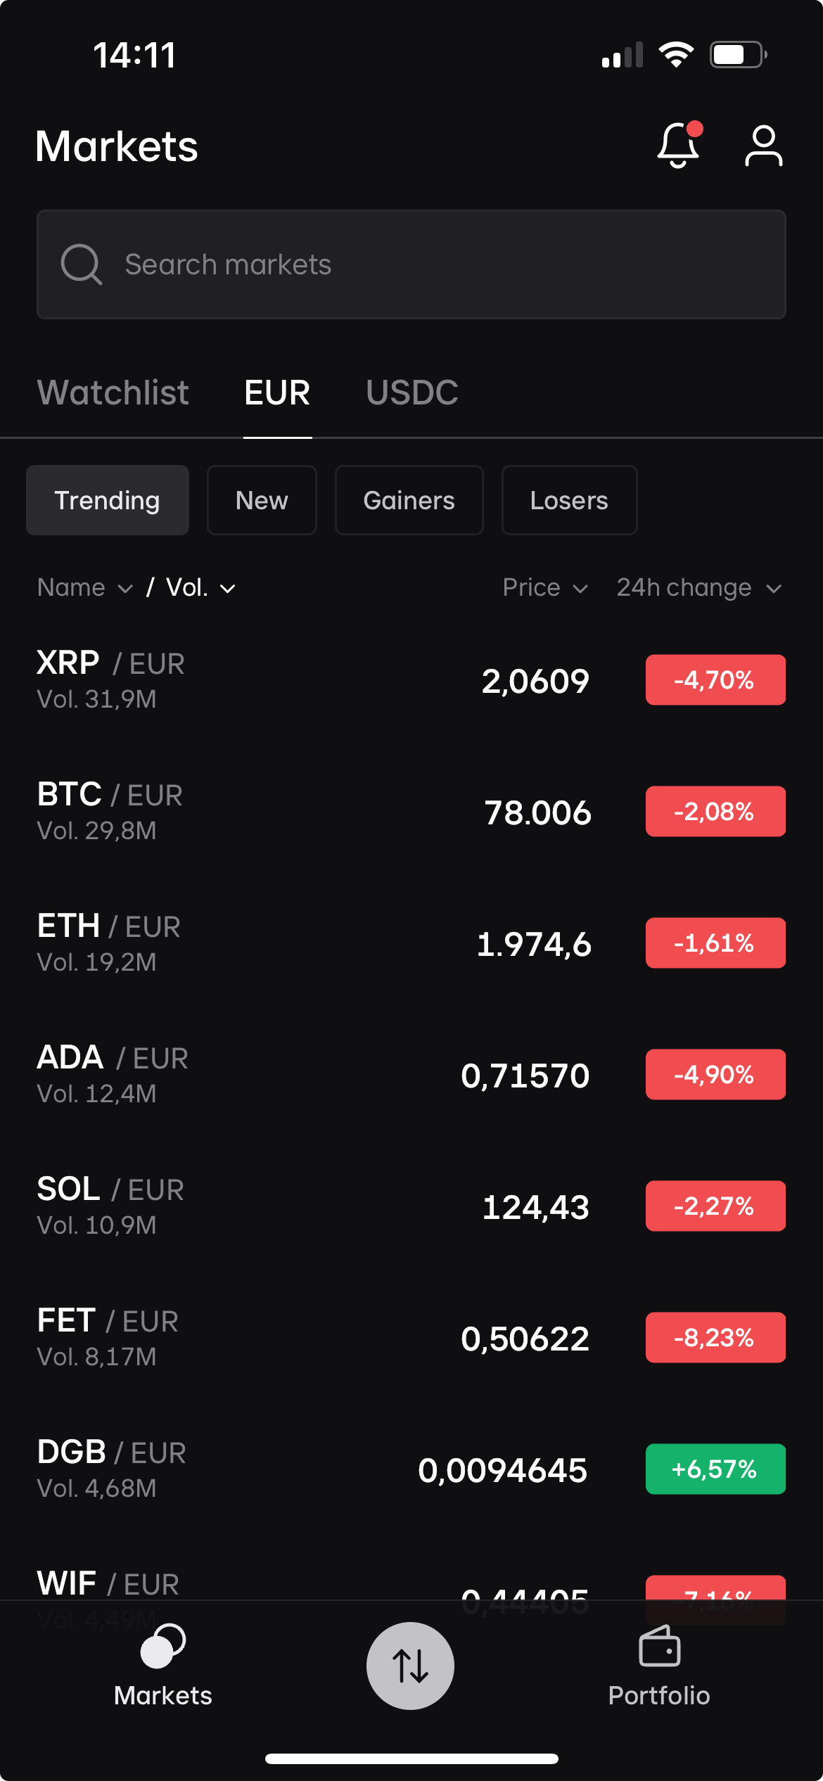Open the BTC / EUR market row
The width and height of the screenshot is (823, 1781).
412,812
